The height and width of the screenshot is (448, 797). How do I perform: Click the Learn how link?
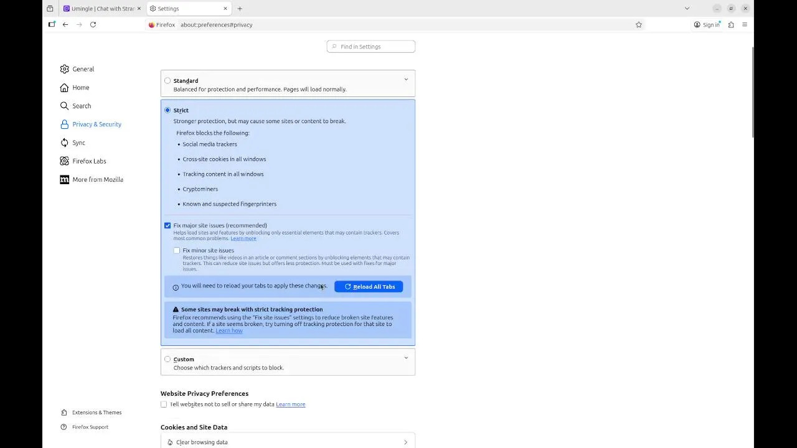229,330
